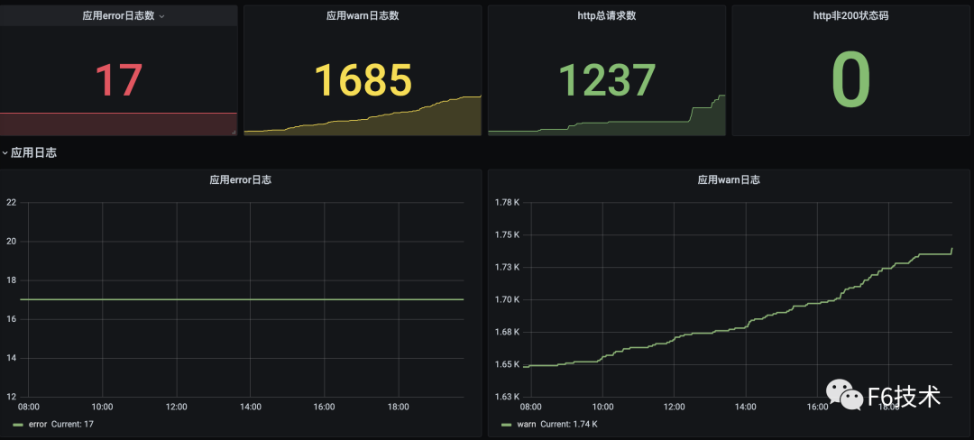Click the error legend green color swatch
This screenshot has width=974, height=440.
[18, 424]
